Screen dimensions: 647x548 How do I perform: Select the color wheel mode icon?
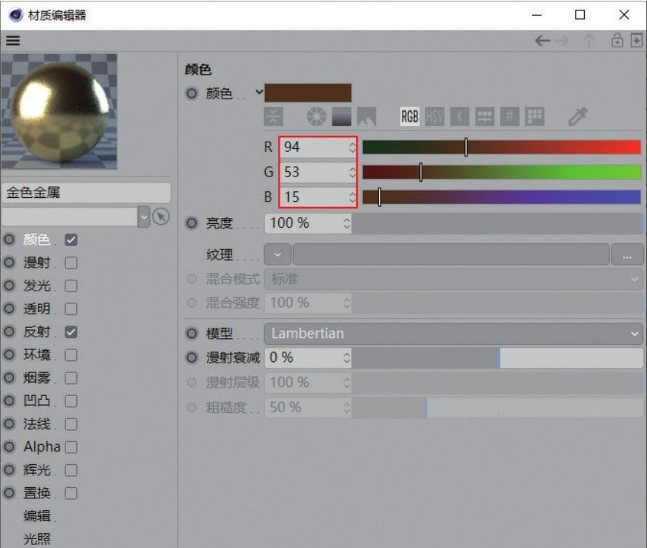click(317, 116)
